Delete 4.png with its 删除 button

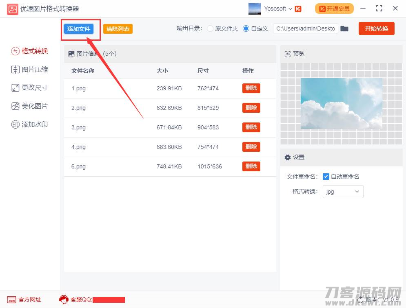251,146
